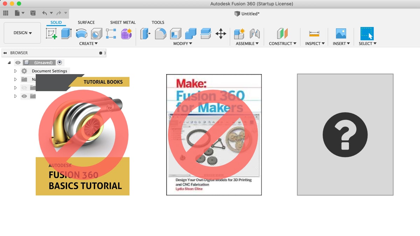
Task: Select the Move/Copy arrows tool
Action: click(x=221, y=34)
